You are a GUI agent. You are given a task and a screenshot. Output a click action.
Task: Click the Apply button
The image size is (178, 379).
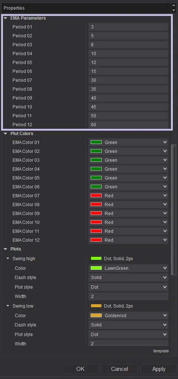159,369
